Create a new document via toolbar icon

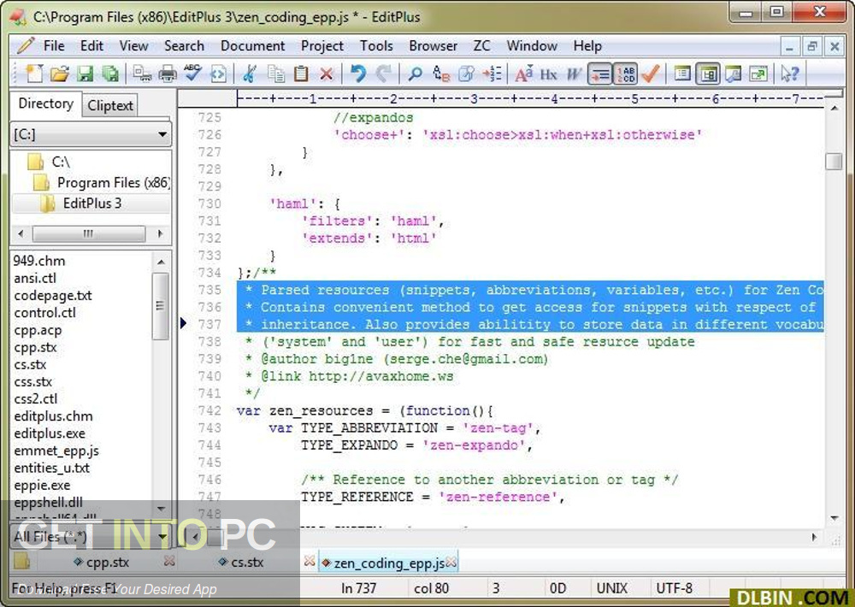click(34, 74)
